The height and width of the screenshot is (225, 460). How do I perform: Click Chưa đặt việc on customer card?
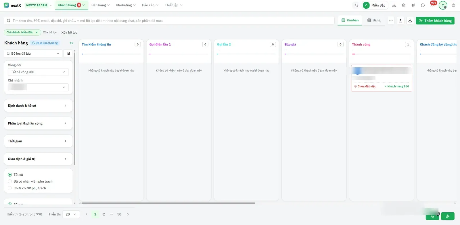[x=365, y=86]
